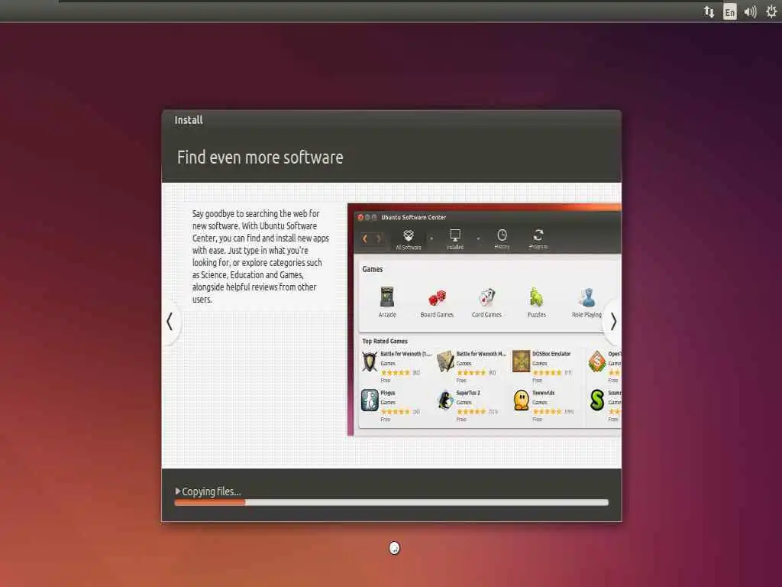Click the Top Rated Games heading
The height and width of the screenshot is (587, 782).
point(385,342)
